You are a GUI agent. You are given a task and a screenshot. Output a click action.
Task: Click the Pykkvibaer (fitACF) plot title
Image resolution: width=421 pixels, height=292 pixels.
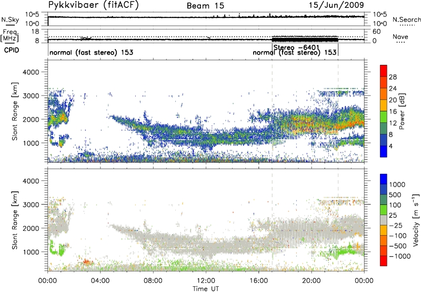[x=94, y=5]
